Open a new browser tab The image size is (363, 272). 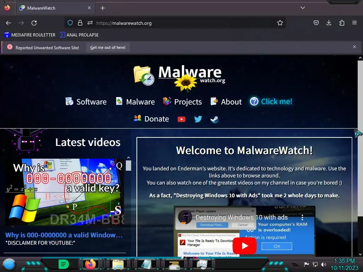click(x=103, y=8)
